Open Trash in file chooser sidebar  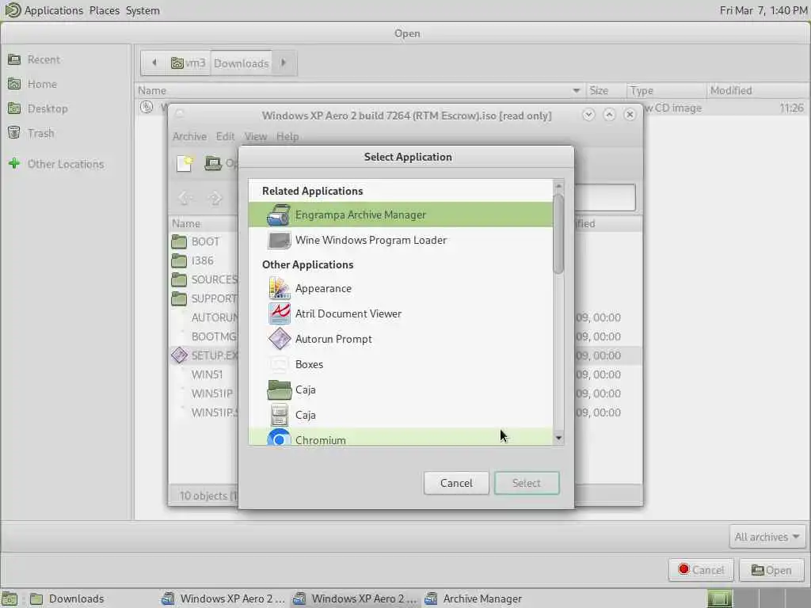pos(40,133)
